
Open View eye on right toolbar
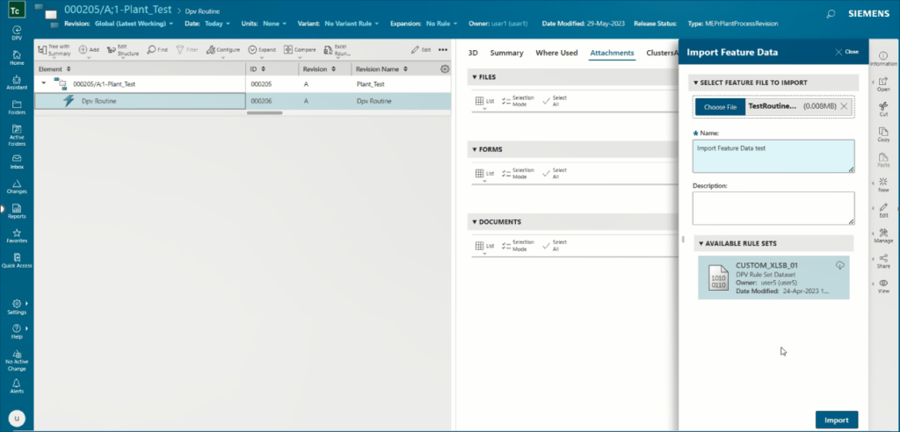coord(883,285)
